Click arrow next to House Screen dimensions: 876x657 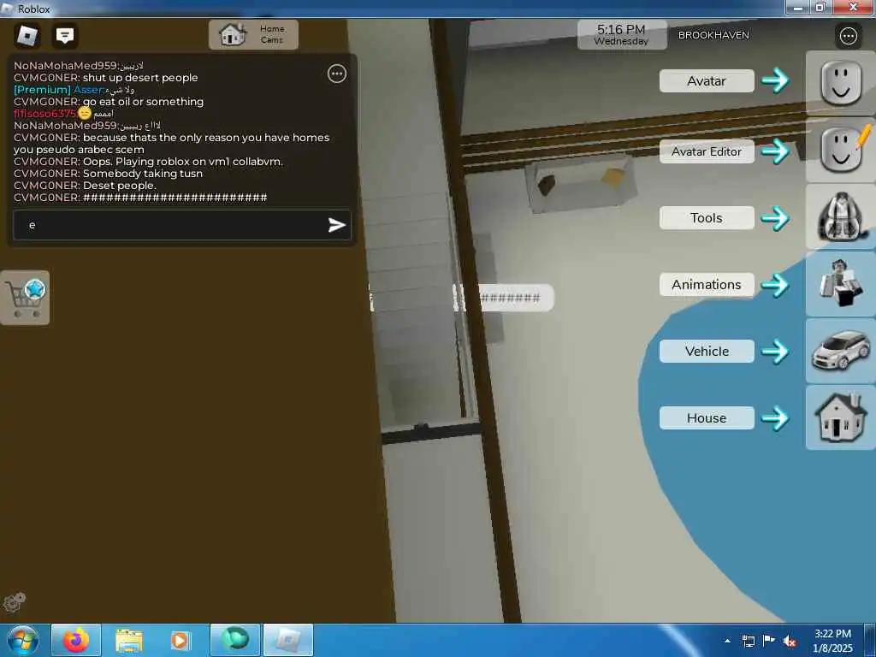pos(775,417)
